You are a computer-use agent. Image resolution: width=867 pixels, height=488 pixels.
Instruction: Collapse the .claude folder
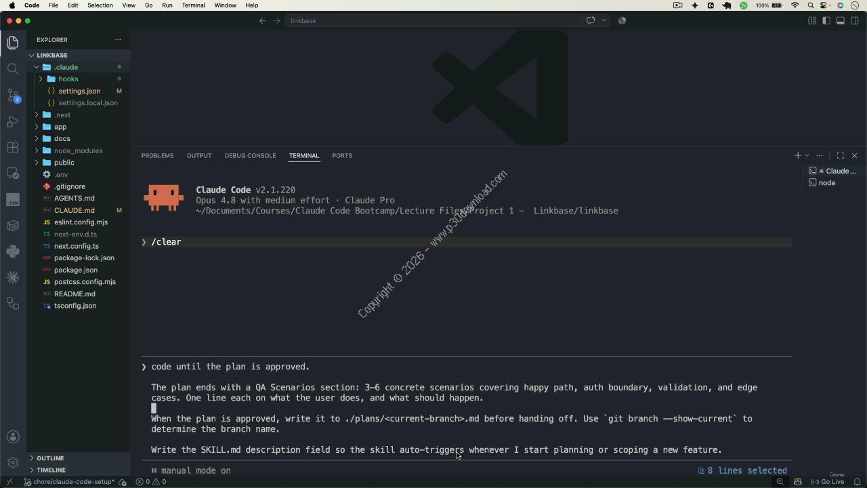coord(79,67)
